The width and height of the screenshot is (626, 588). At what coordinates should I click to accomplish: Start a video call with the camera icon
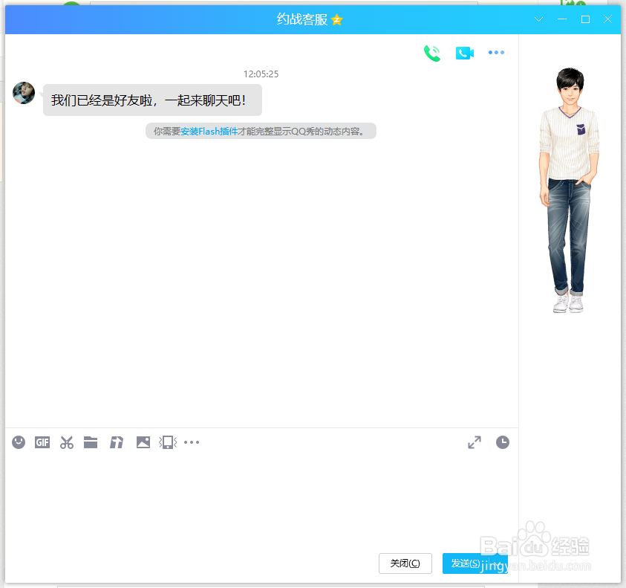(x=464, y=53)
